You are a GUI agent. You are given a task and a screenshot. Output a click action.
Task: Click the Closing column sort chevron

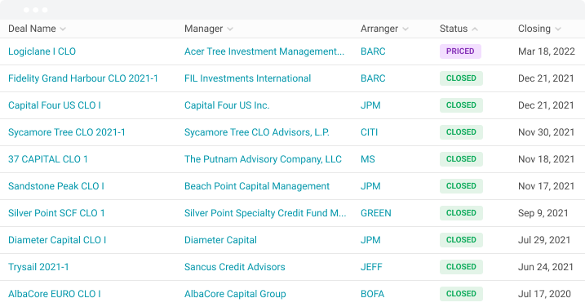pos(558,29)
